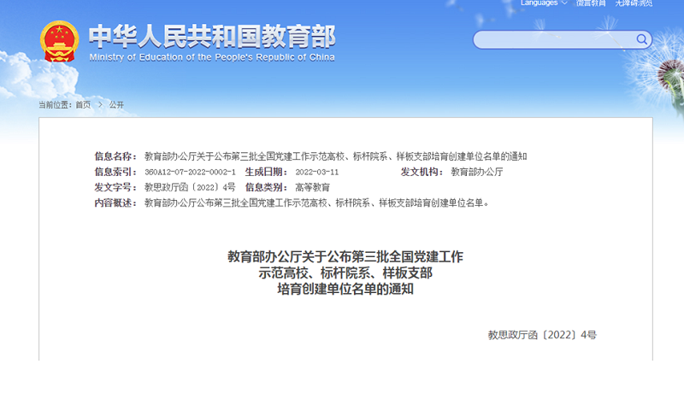Go to 首页 in the breadcrumb
The height and width of the screenshot is (393, 684).
(83, 104)
